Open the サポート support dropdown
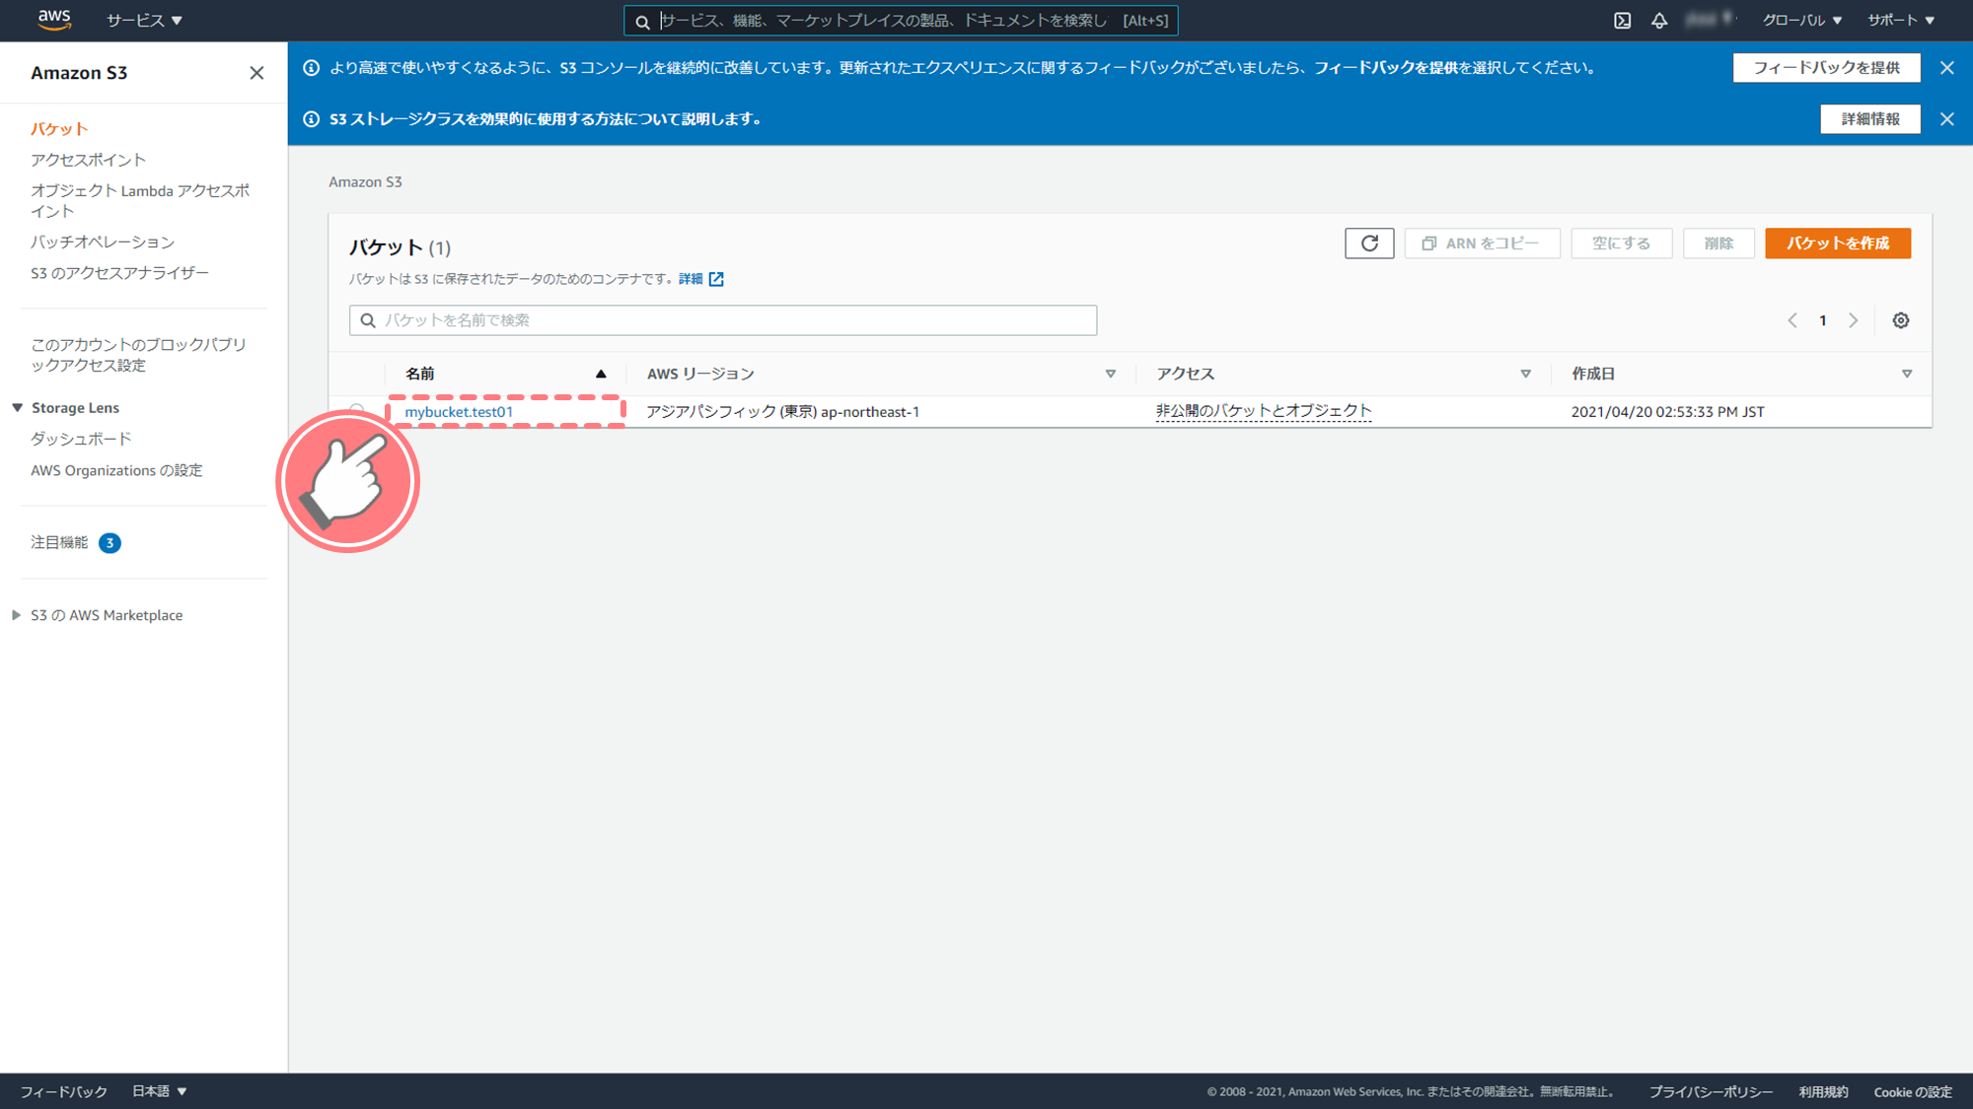This screenshot has height=1109, width=1973. click(1901, 21)
